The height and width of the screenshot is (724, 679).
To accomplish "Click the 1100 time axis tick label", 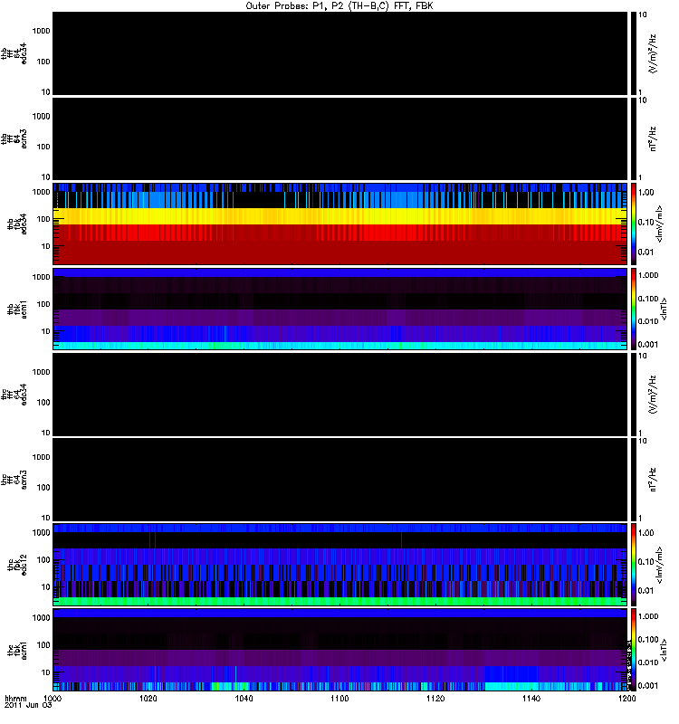I will click(339, 700).
